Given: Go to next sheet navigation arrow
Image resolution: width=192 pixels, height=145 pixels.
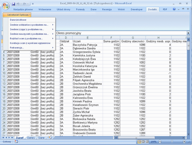Looking at the screenshot, I should (9, 138).
